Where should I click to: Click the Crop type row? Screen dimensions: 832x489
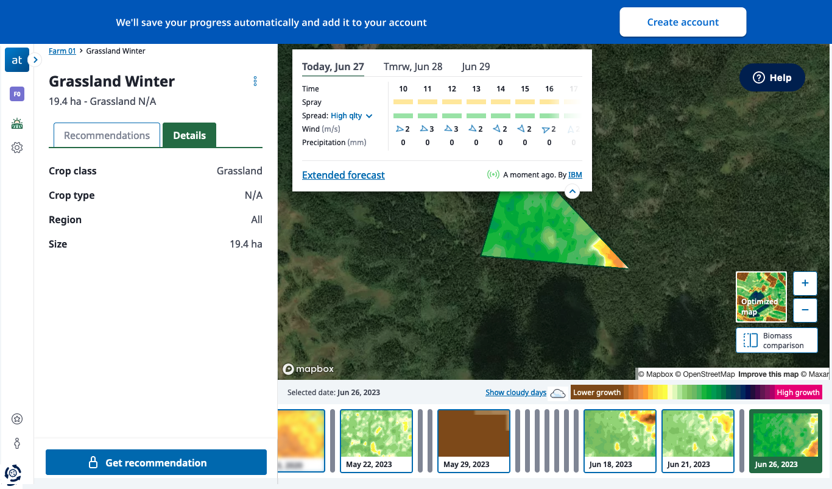[x=155, y=195]
